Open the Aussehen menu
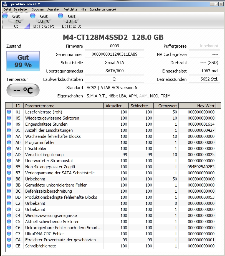This screenshot has height=256, width=225. tap(54, 9)
